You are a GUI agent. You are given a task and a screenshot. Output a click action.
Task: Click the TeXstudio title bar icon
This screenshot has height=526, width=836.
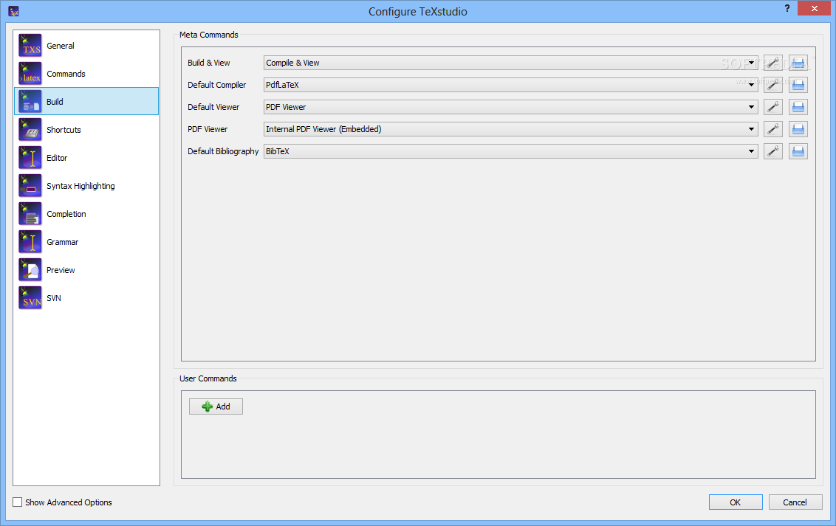point(14,11)
